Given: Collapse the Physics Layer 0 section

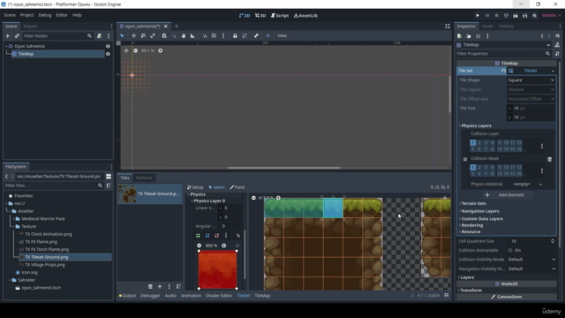Looking at the screenshot, I should 209,201.
